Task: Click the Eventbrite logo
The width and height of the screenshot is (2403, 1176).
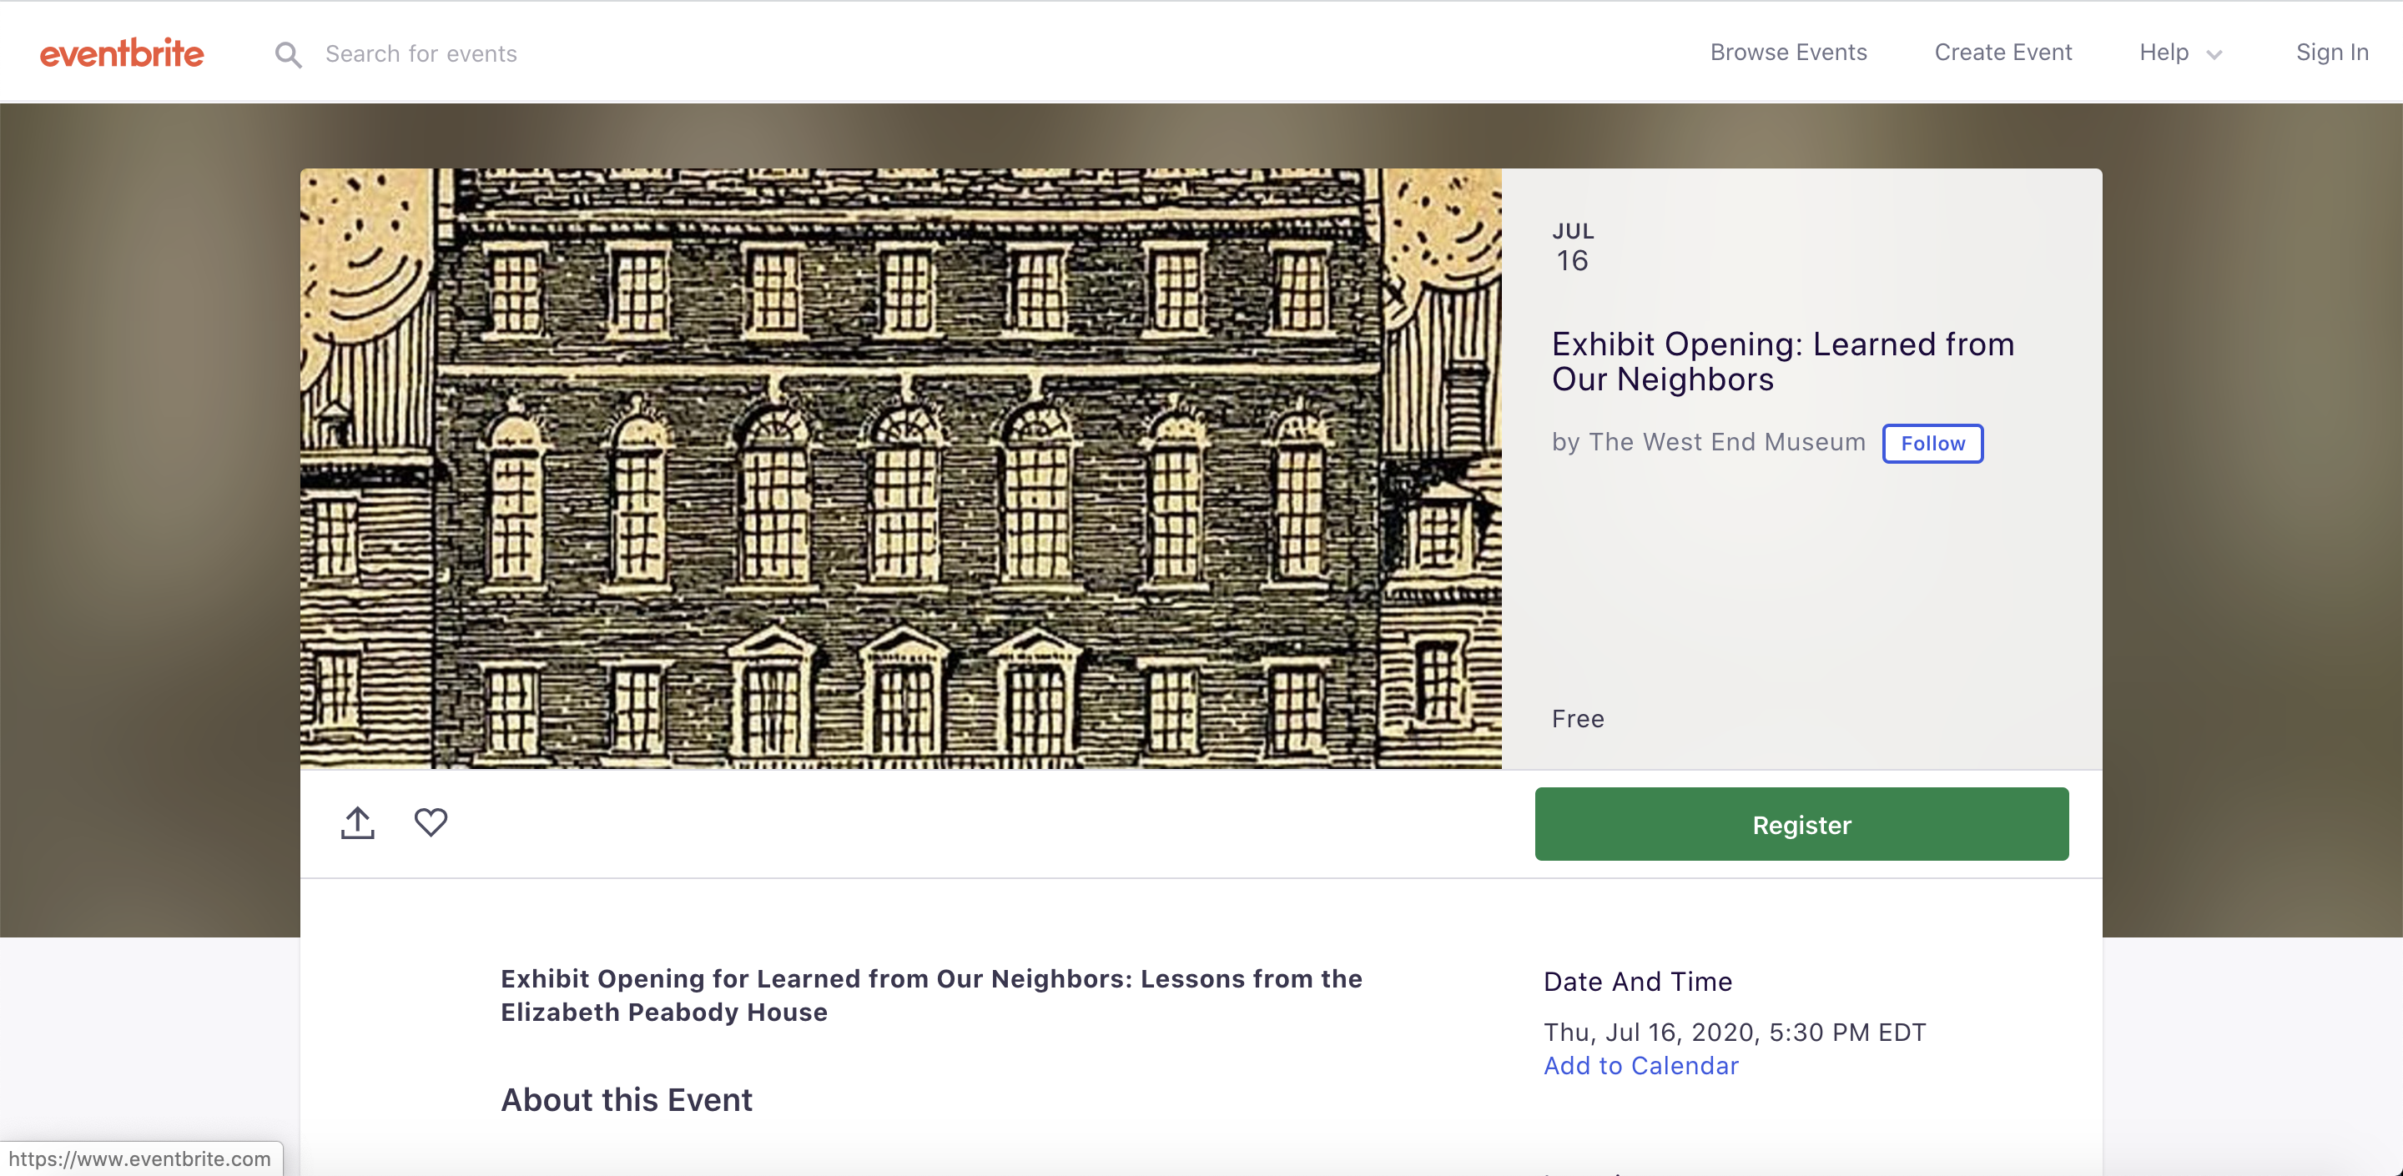Action: click(x=121, y=53)
